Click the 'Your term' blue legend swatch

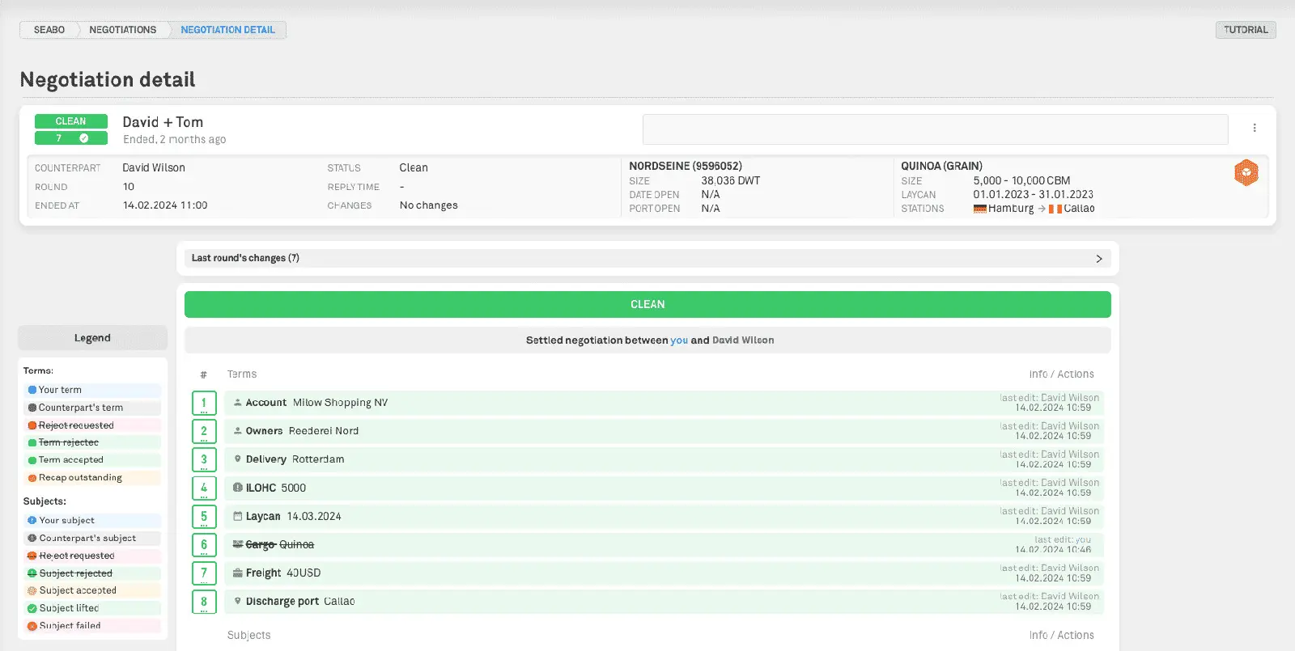(x=32, y=390)
